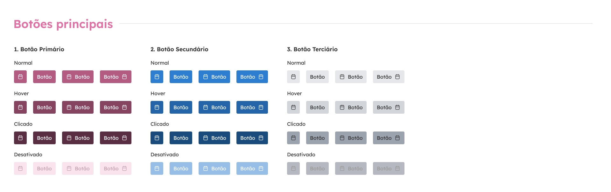611x192 pixels.
Task: Select the tertiary Clicado icon-only calendar button
Action: click(x=293, y=138)
